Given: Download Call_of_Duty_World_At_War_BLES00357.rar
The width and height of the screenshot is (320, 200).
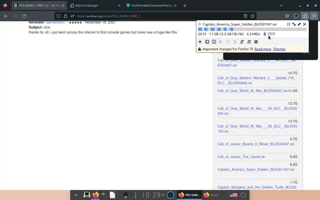Looking at the screenshot, I should tap(252, 91).
